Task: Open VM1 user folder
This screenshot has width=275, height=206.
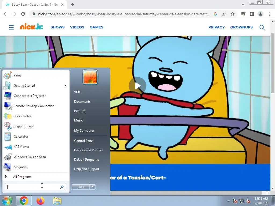Action: [77, 92]
